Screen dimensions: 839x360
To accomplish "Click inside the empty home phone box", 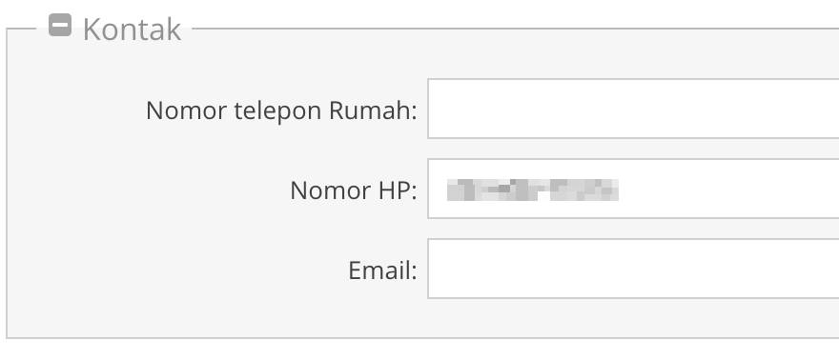I will 633,109.
